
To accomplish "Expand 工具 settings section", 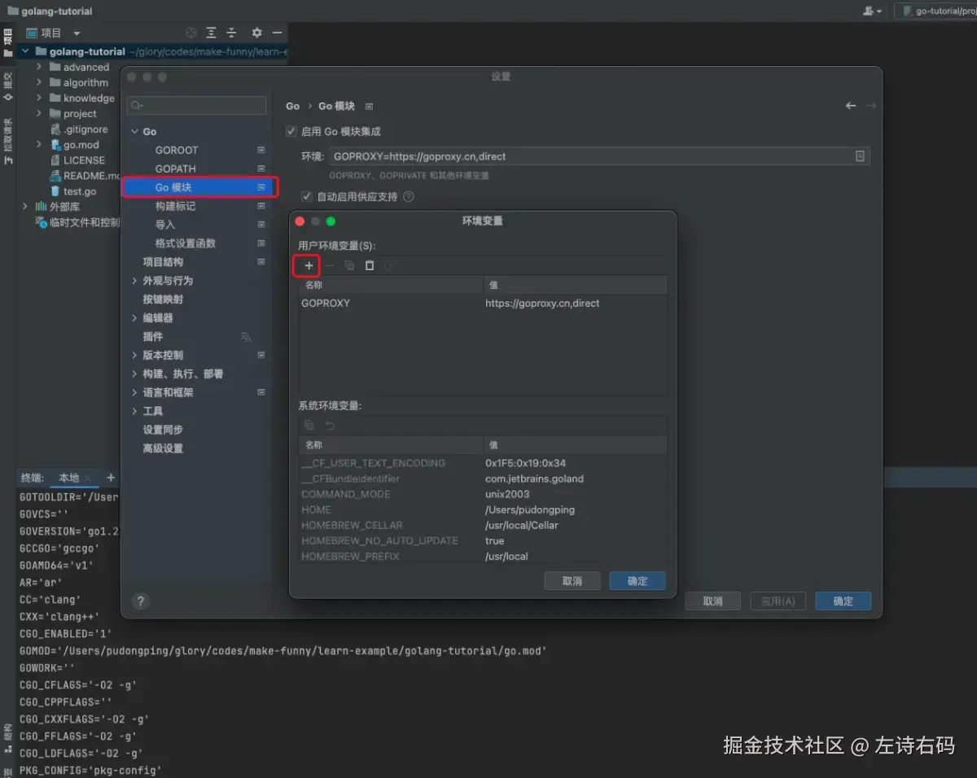I will [x=134, y=411].
